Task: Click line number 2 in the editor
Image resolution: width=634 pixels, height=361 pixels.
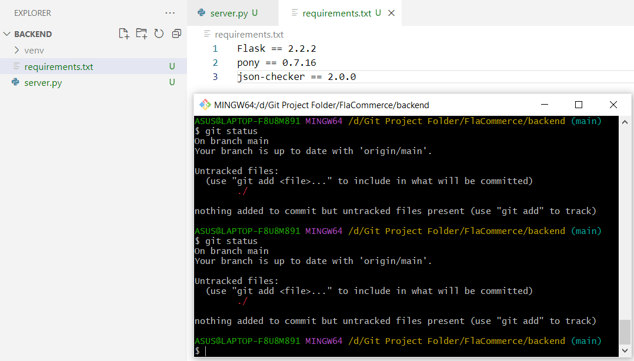Action: tap(215, 62)
